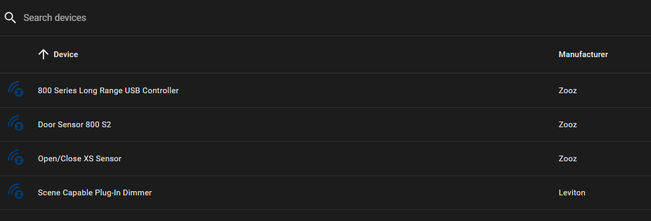The width and height of the screenshot is (651, 221).
Task: Open 800 Series Long Range USB Controller
Action: point(108,91)
